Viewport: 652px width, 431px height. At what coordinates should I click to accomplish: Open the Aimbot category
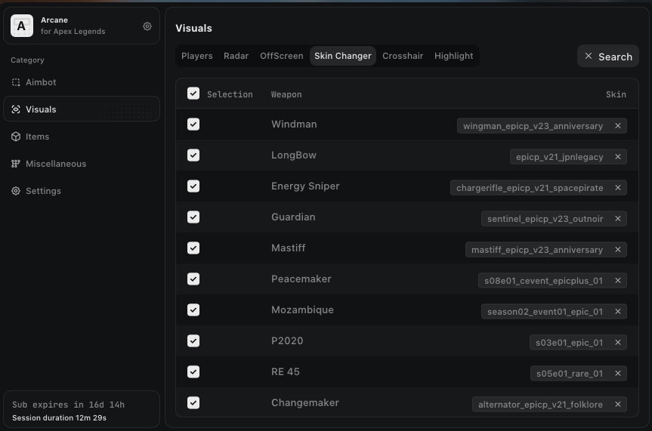[x=41, y=82]
